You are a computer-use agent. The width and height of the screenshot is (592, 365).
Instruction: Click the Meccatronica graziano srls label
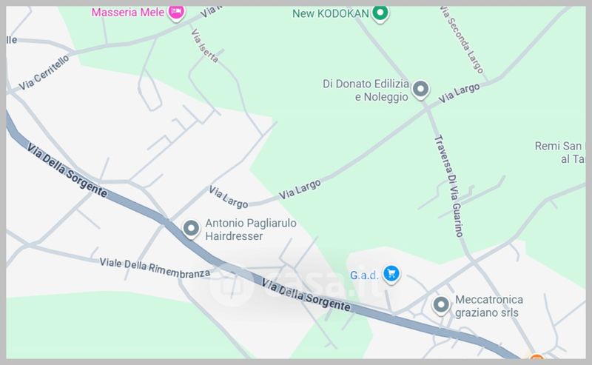point(489,307)
